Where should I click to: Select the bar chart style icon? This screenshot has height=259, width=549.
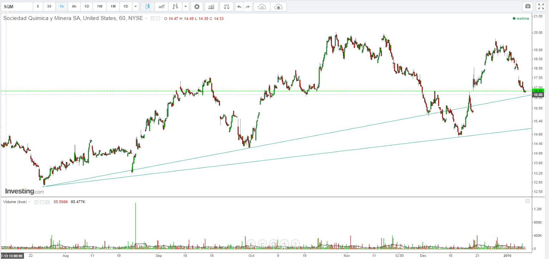point(175,6)
